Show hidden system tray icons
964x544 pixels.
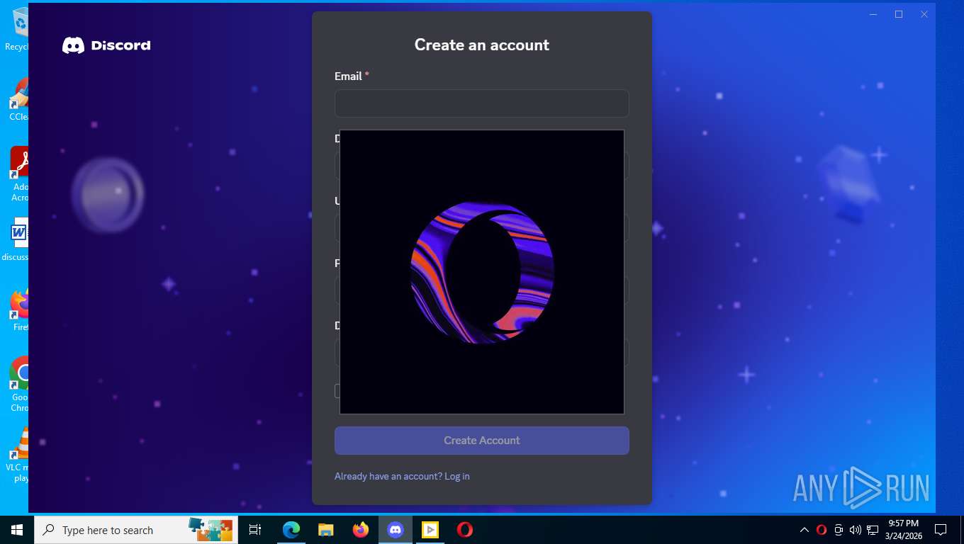click(x=804, y=530)
